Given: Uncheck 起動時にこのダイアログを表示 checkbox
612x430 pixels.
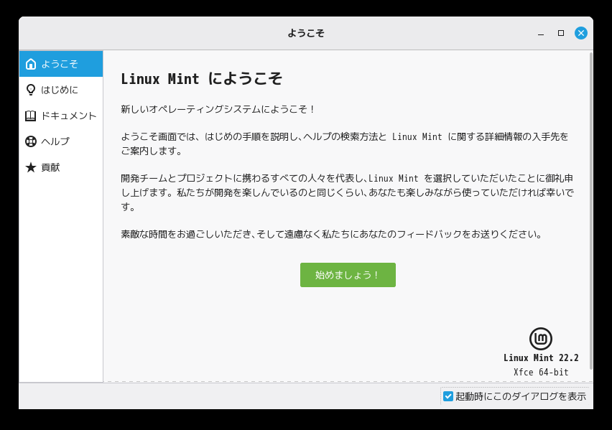Looking at the screenshot, I should 448,396.
